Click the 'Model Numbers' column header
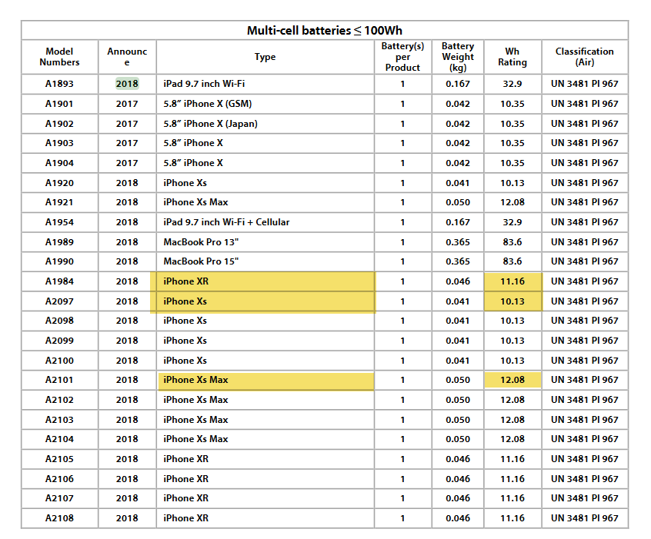 point(59,57)
